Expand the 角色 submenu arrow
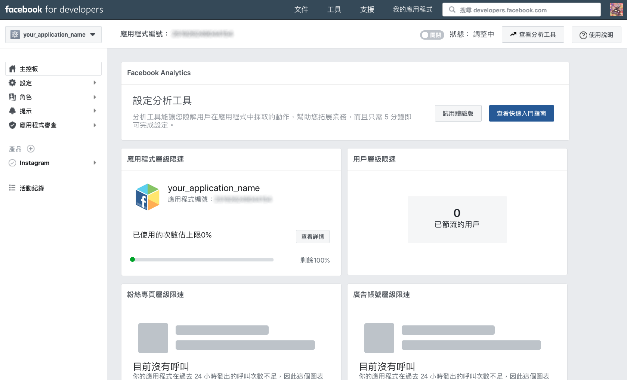The image size is (627, 380). pos(95,97)
